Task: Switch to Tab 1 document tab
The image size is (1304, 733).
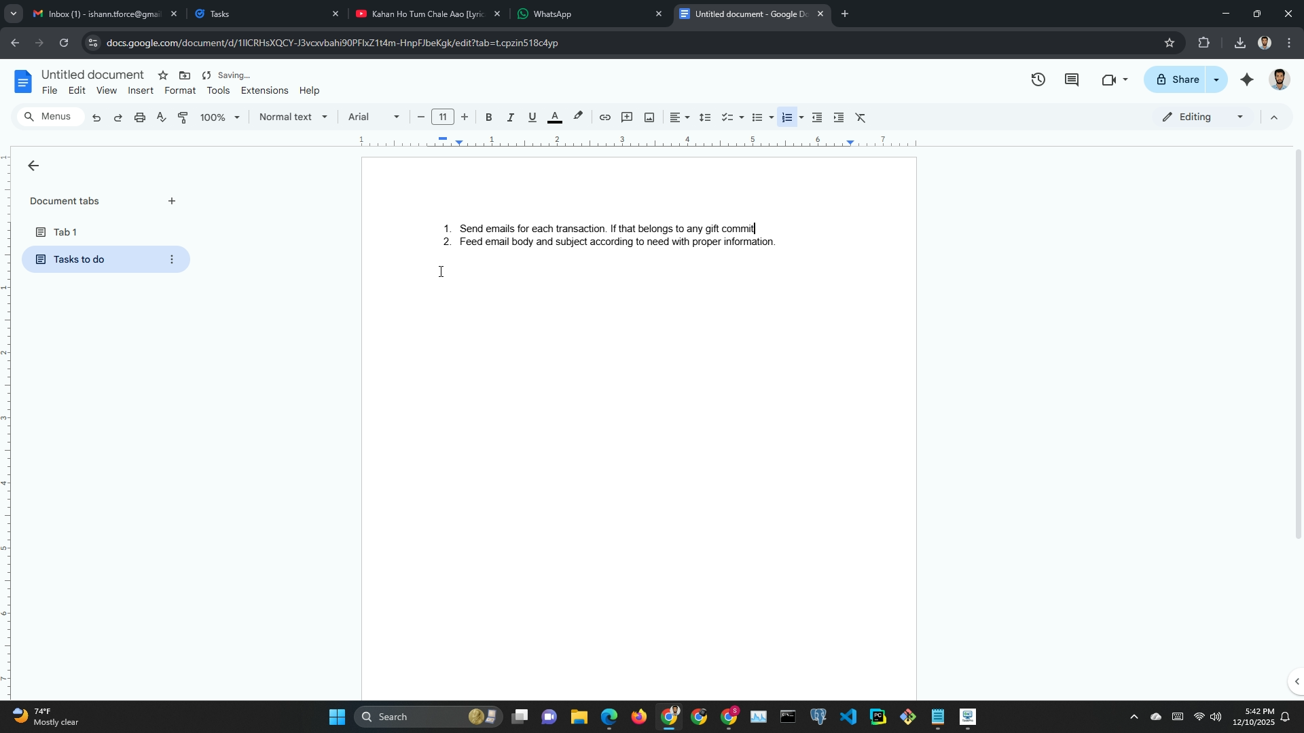Action: coord(65,232)
